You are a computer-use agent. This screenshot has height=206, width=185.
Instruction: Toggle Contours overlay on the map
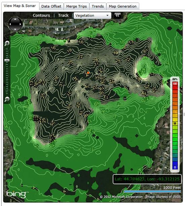pyautogui.click(x=41, y=15)
